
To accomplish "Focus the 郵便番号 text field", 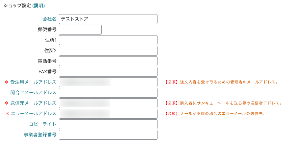I will coord(80,30).
